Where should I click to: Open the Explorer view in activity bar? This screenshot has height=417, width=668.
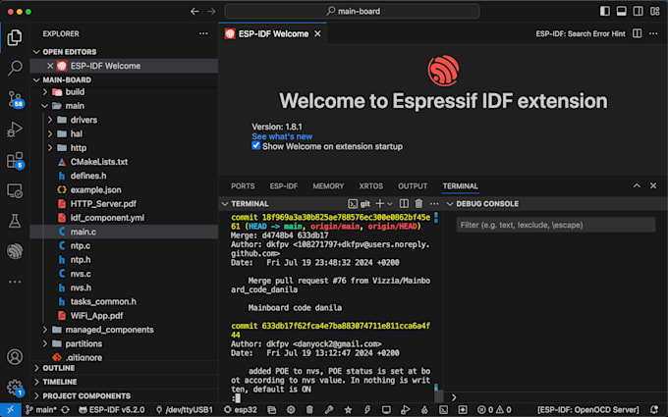click(15, 37)
